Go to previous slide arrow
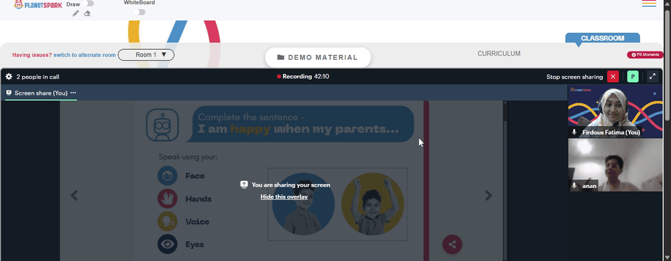 74,195
